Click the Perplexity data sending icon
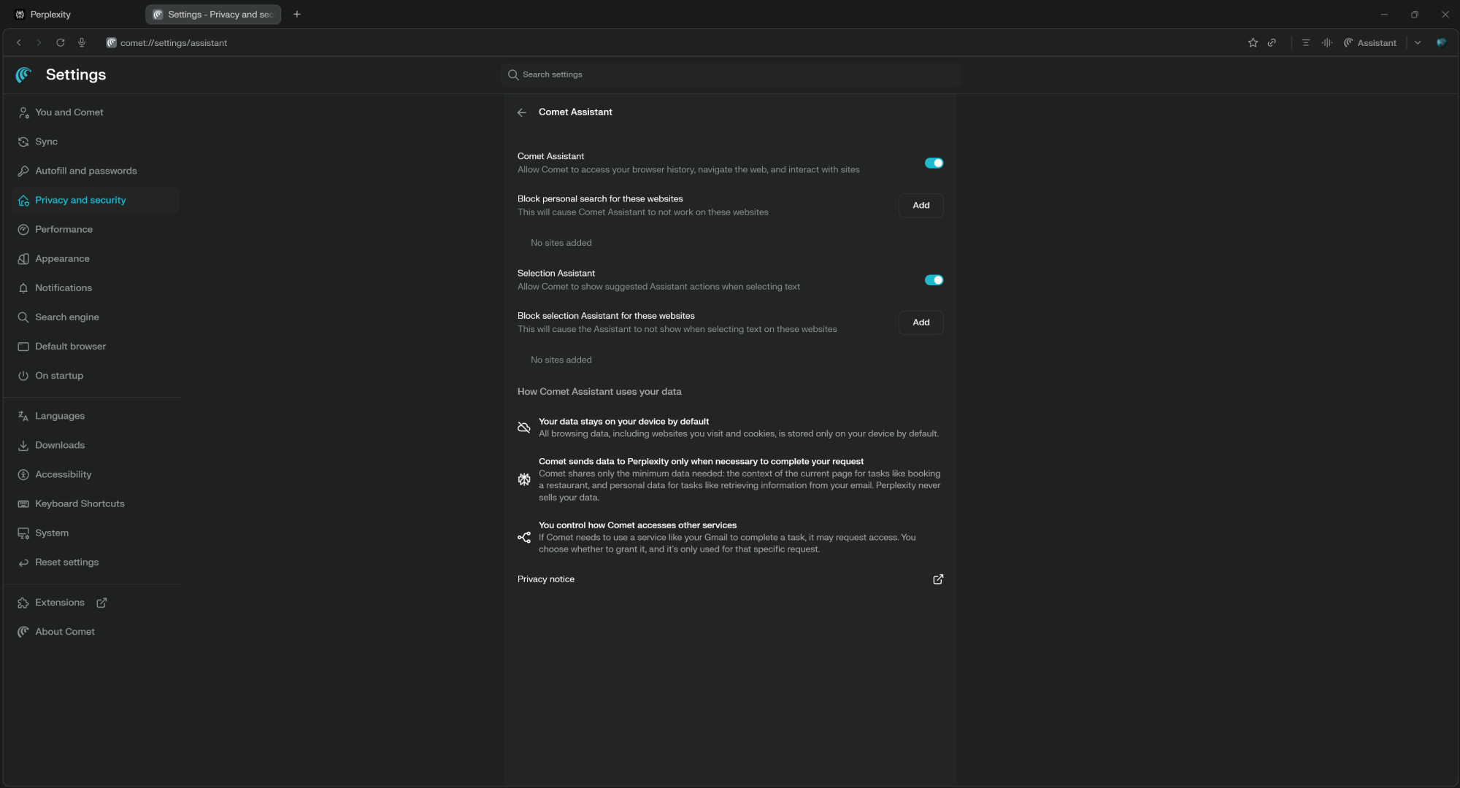This screenshot has width=1460, height=788. 523,479
